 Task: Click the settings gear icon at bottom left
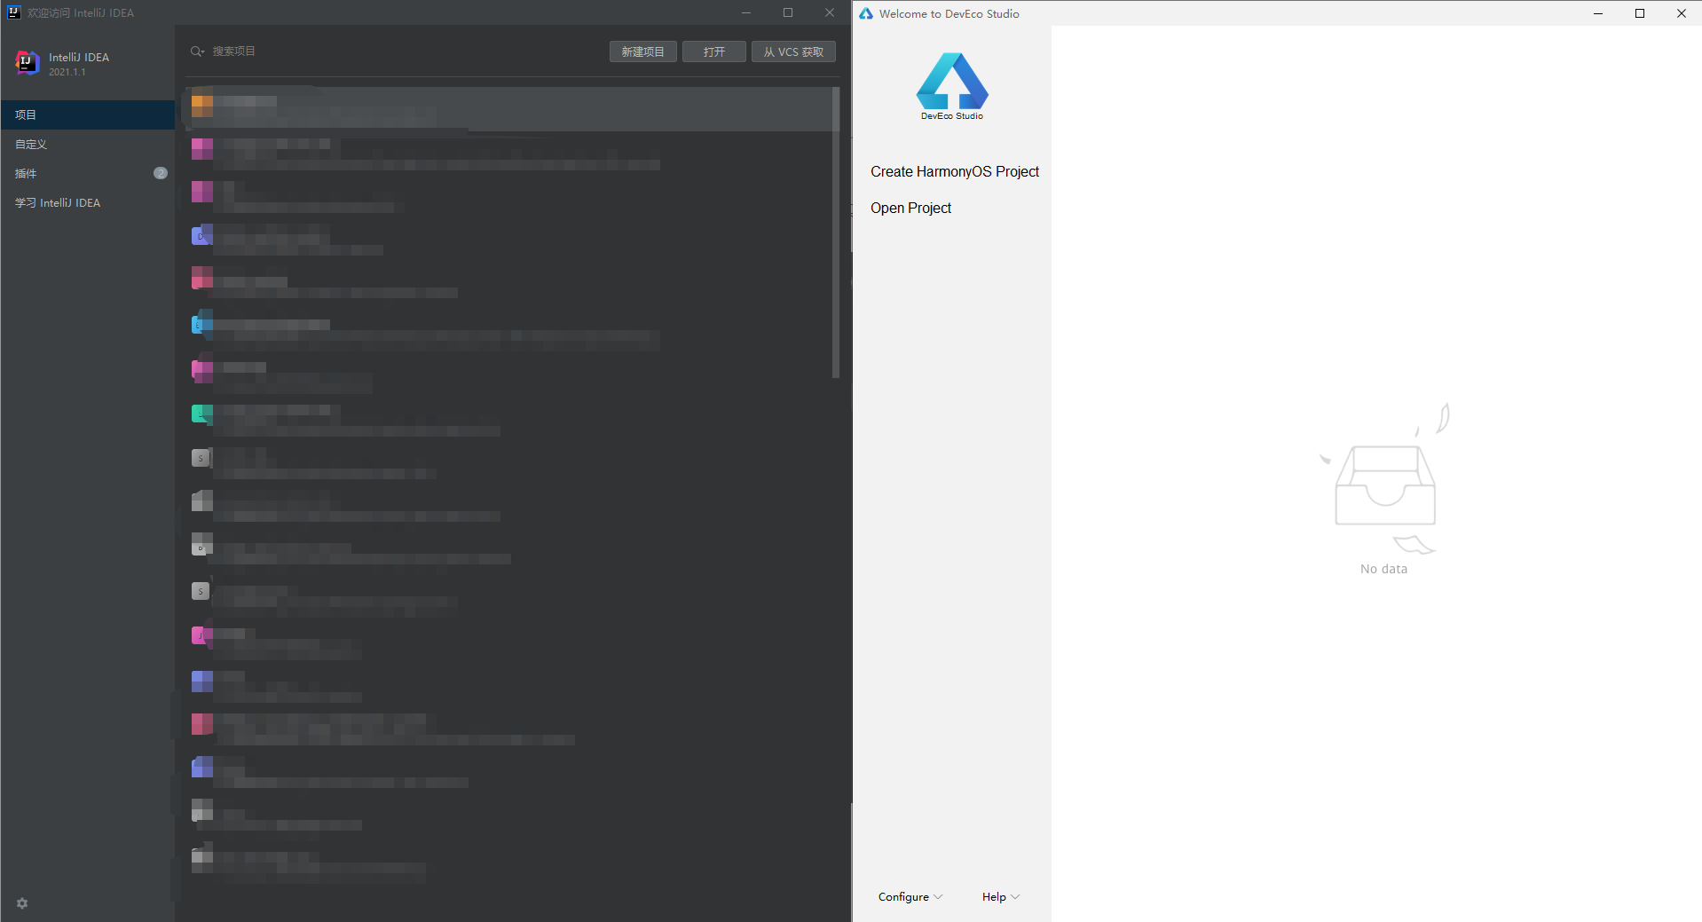[x=21, y=902]
